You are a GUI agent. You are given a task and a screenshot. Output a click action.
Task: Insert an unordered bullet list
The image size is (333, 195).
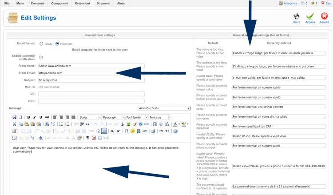(61, 124)
